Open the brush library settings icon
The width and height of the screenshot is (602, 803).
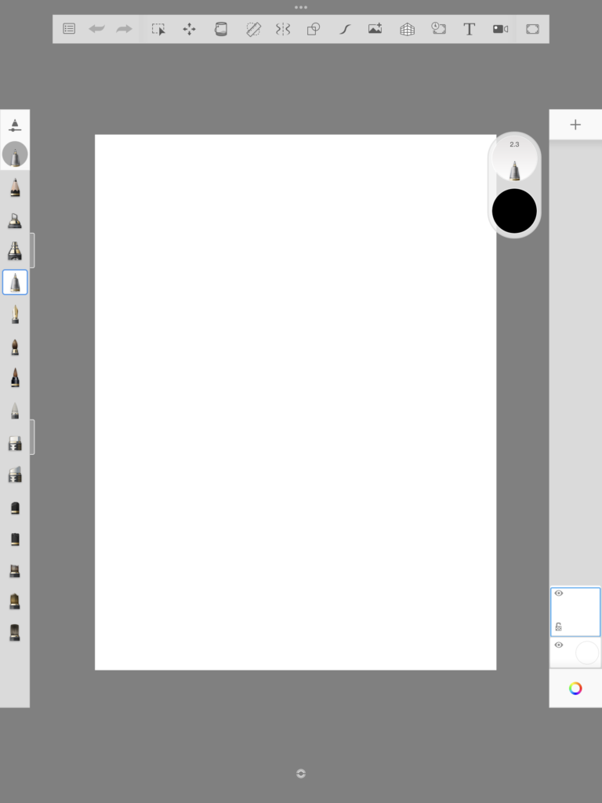pos(15,125)
